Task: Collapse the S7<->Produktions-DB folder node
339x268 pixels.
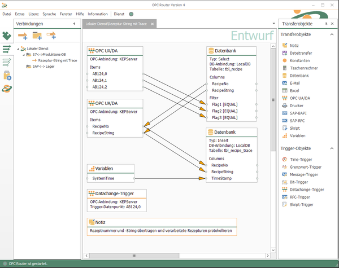Action: [x=24, y=55]
